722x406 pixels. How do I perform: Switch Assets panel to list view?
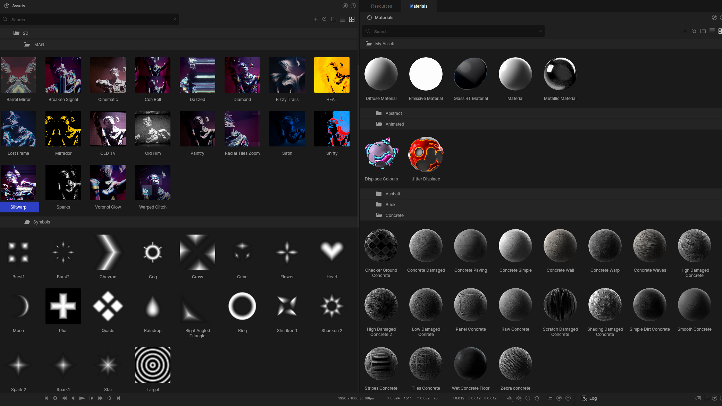[x=343, y=19]
